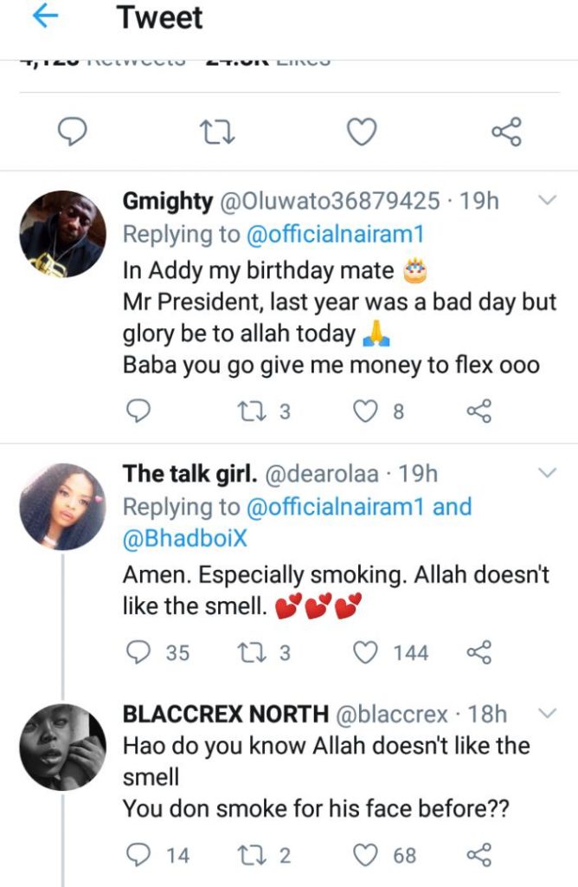Screen dimensions: 578x887
Task: Open the @BhadboiX mention link
Action: pyautogui.click(x=184, y=538)
